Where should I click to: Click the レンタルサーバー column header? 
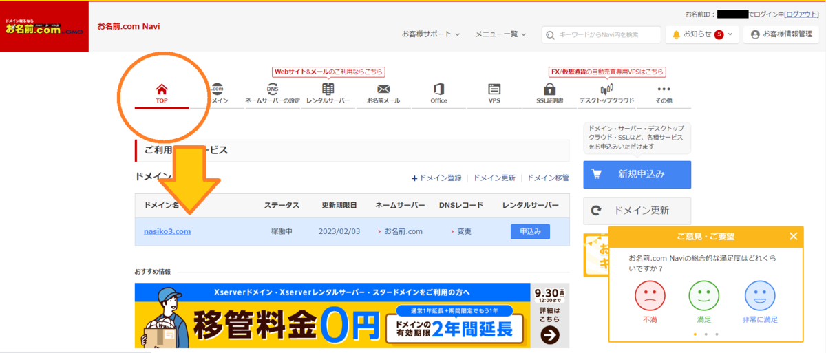531,205
